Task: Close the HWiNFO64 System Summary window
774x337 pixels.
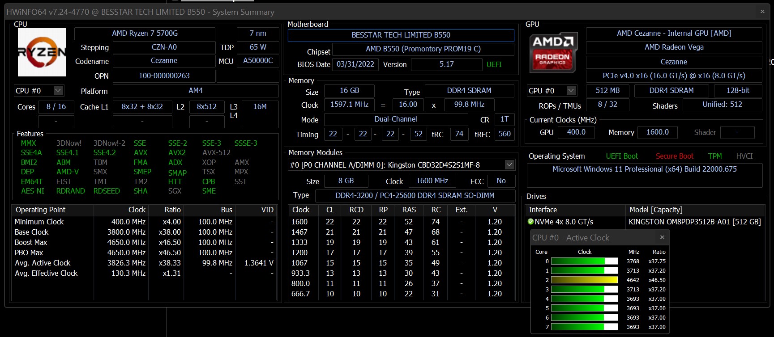Action: coord(762,12)
